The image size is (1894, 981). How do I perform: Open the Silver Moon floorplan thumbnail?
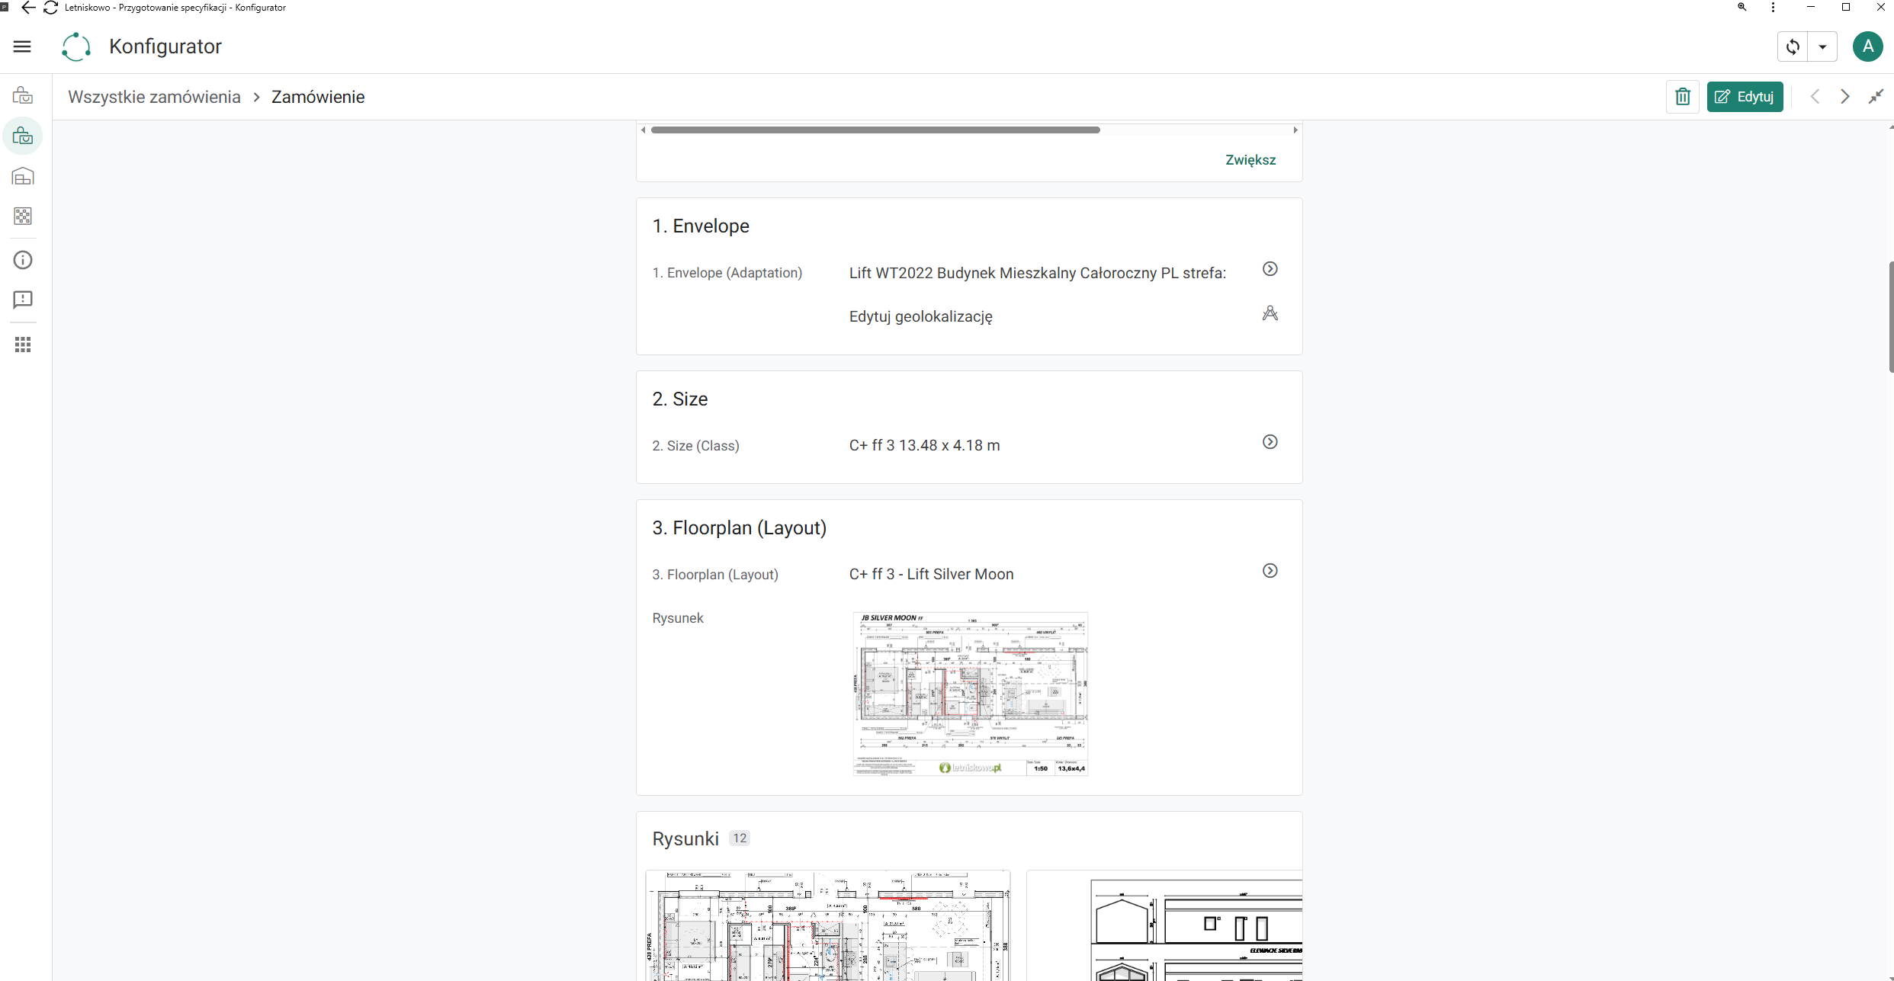tap(970, 694)
